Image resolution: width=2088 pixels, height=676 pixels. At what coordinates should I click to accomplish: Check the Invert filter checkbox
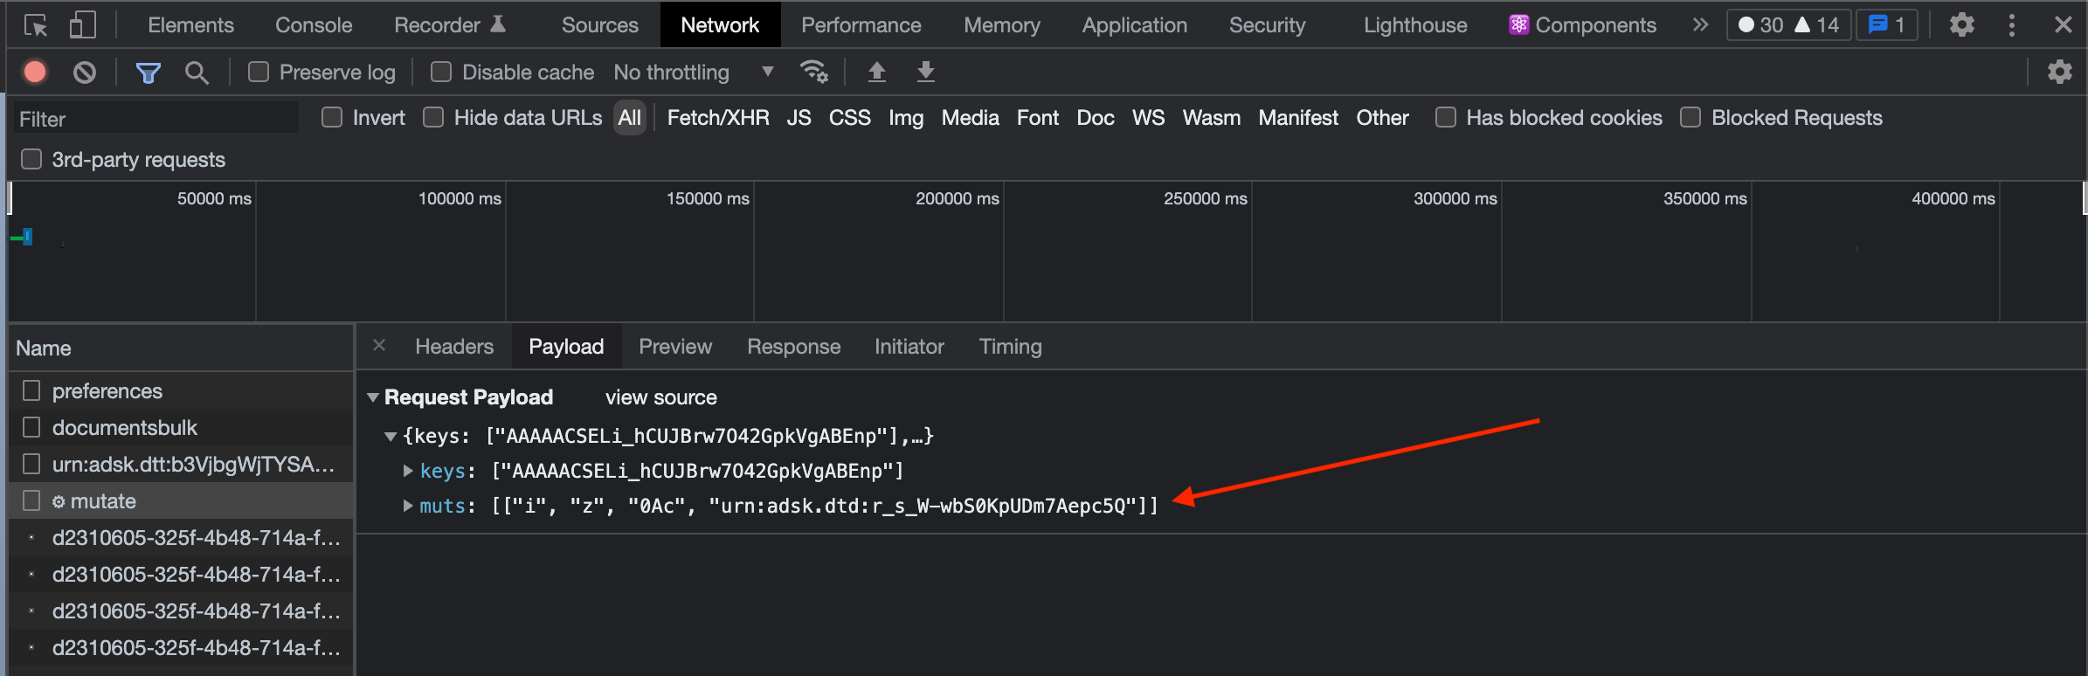[332, 117]
